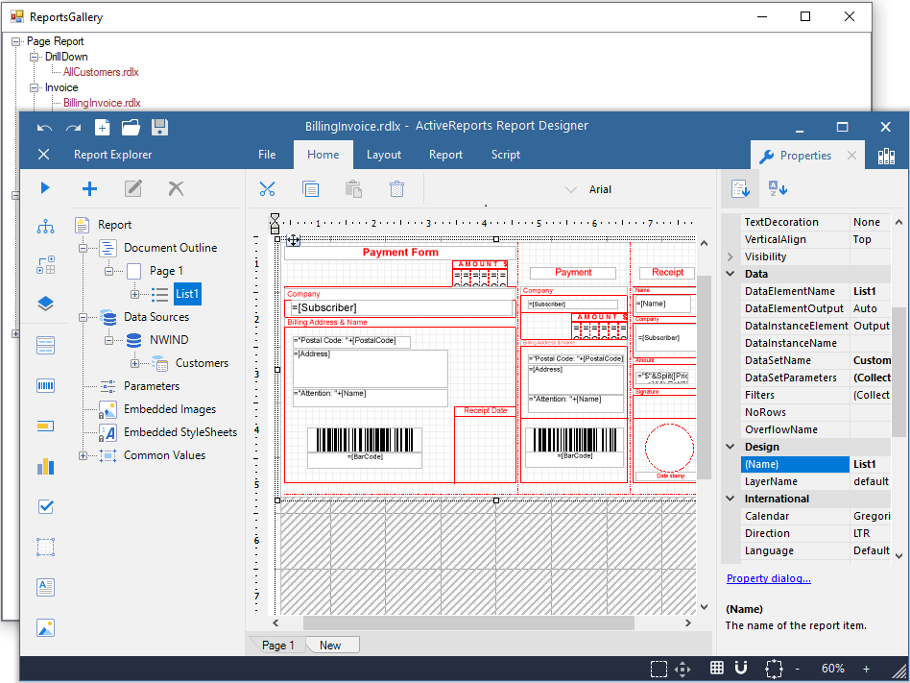Switch to the Script ribbon tab
This screenshot has height=683, width=910.
point(506,155)
